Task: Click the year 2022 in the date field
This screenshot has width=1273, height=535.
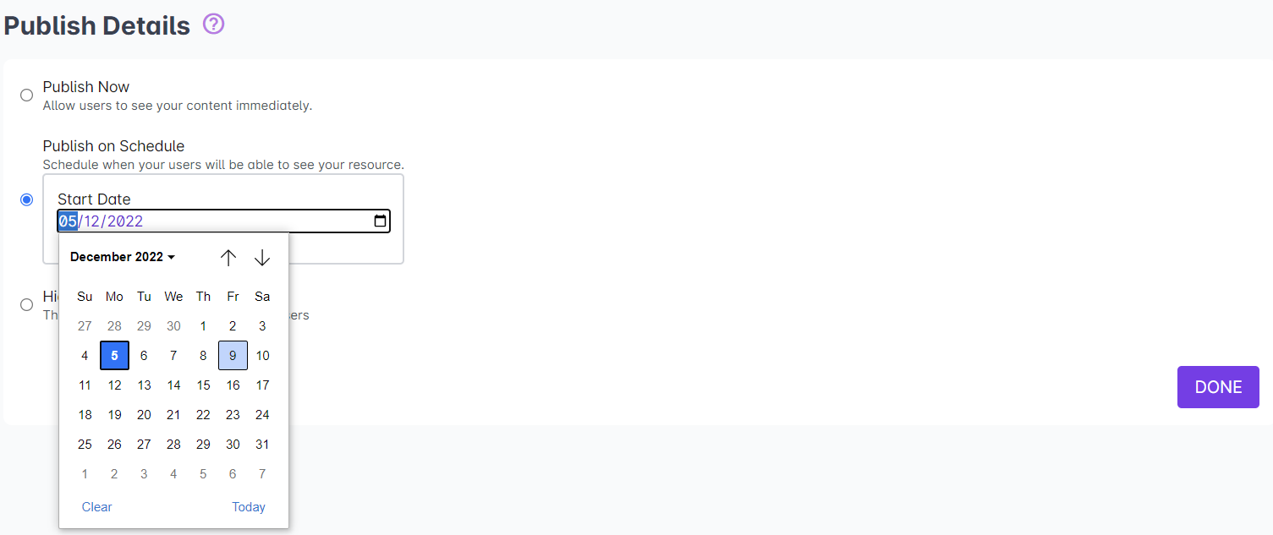Action: coord(124,221)
